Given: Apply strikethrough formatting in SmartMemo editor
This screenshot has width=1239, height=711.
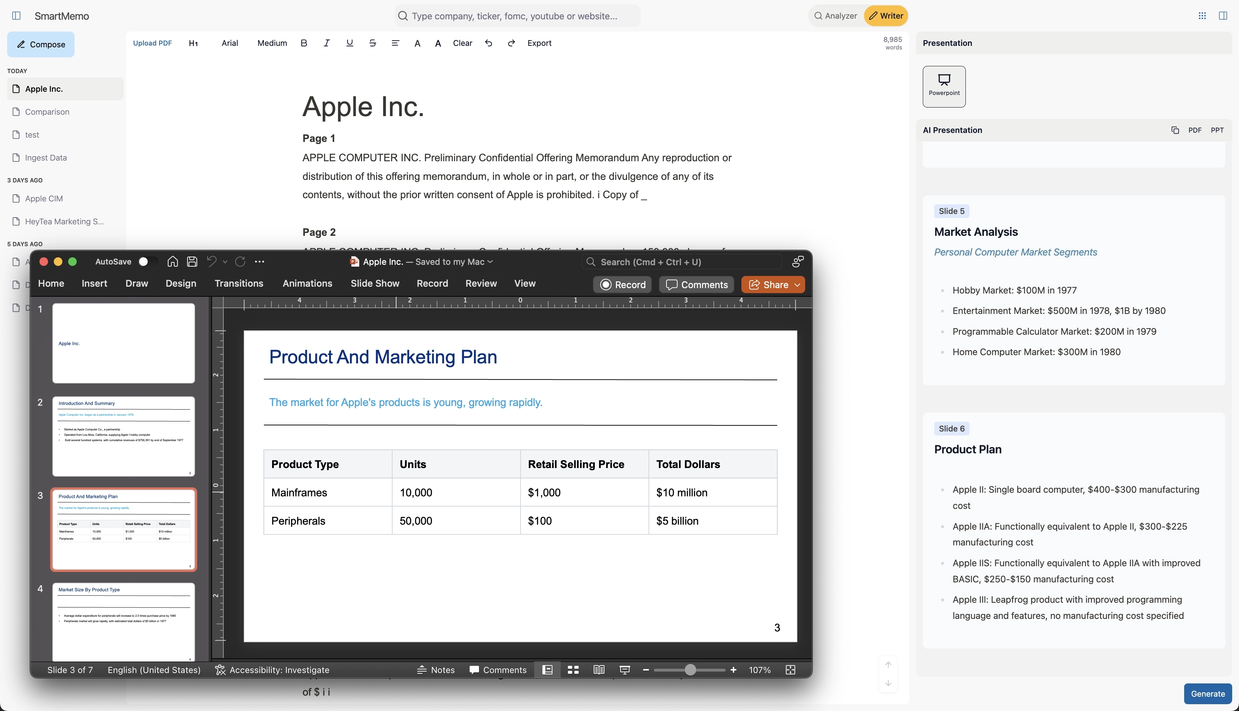Looking at the screenshot, I should [x=372, y=43].
